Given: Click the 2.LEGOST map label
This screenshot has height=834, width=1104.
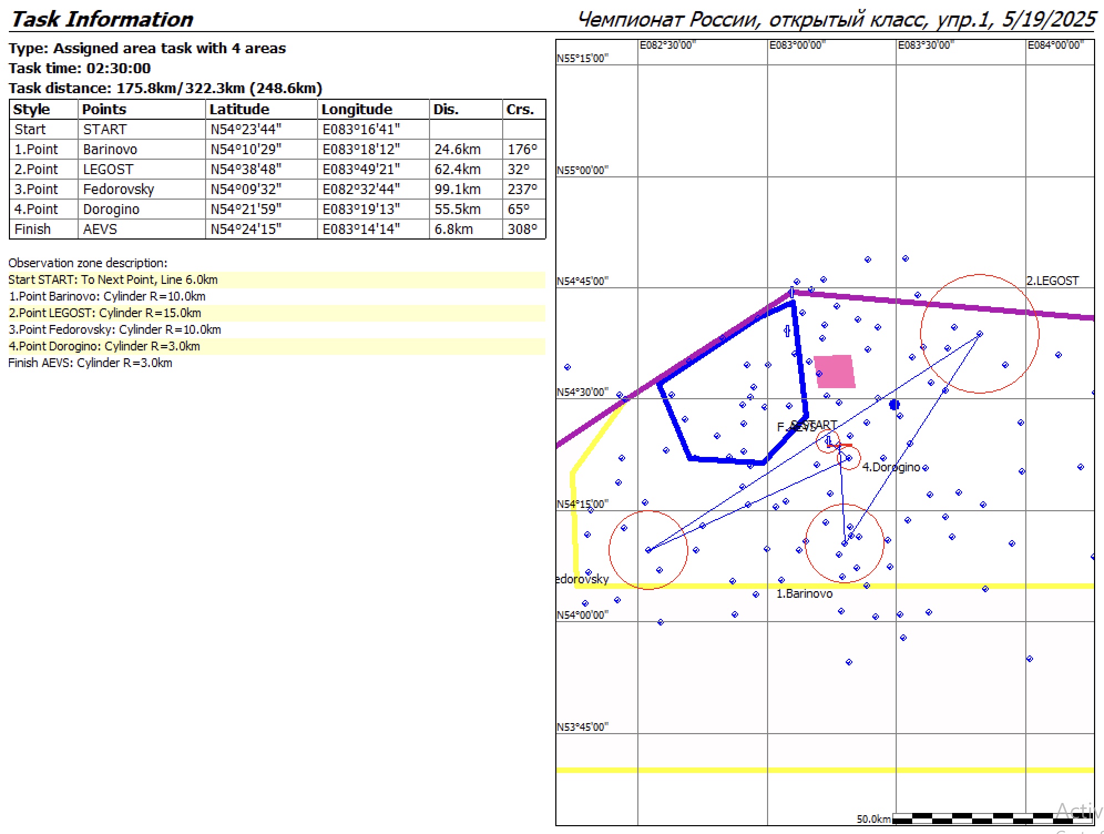Looking at the screenshot, I should pos(1052,281).
